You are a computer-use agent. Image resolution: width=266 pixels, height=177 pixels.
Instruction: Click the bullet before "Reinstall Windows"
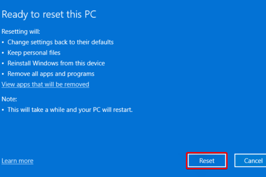click(x=3, y=64)
